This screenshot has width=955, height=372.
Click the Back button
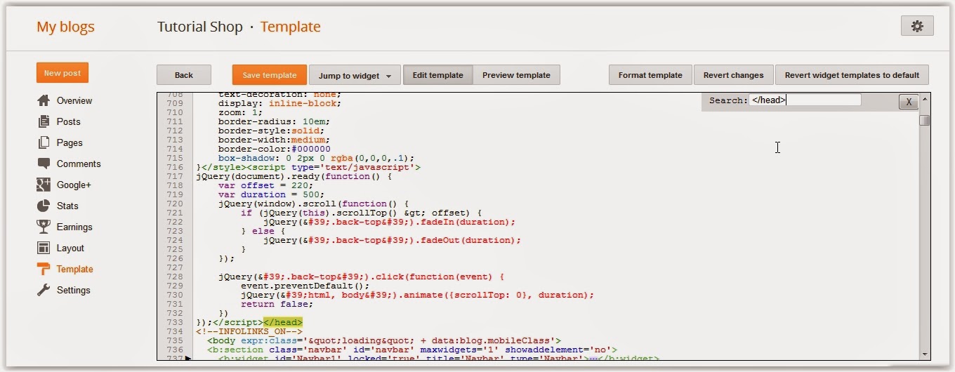click(184, 75)
